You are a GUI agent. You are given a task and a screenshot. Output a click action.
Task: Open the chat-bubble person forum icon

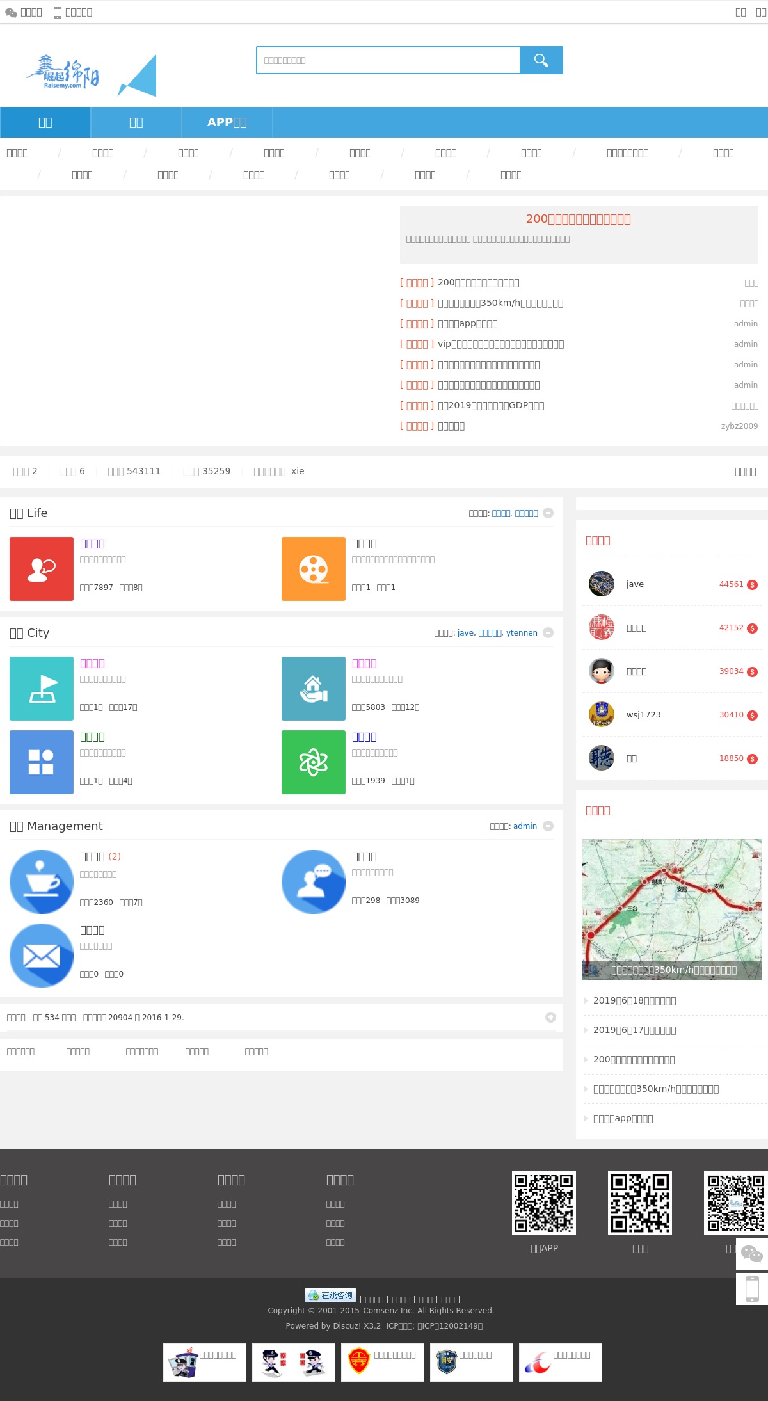click(314, 882)
